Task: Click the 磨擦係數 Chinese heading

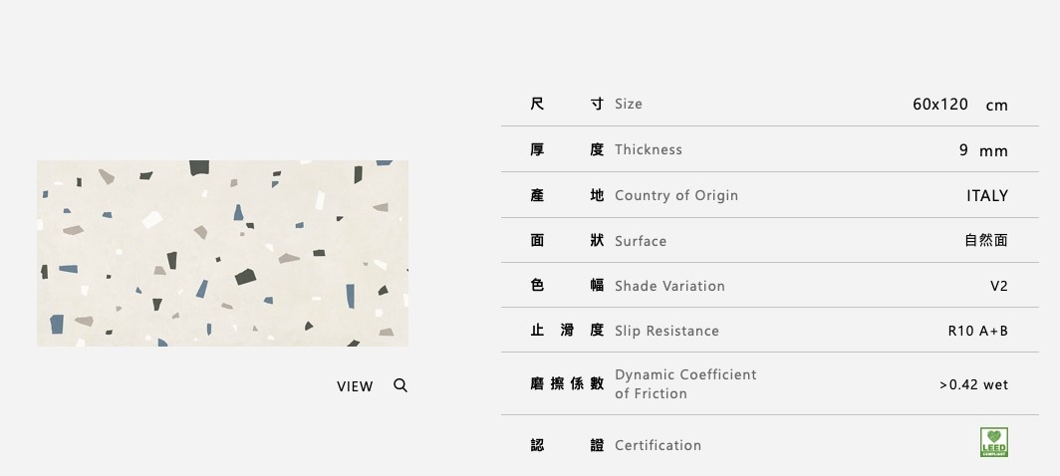Action: click(x=567, y=384)
